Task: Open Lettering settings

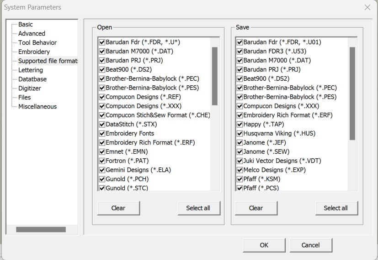Action: (31, 70)
